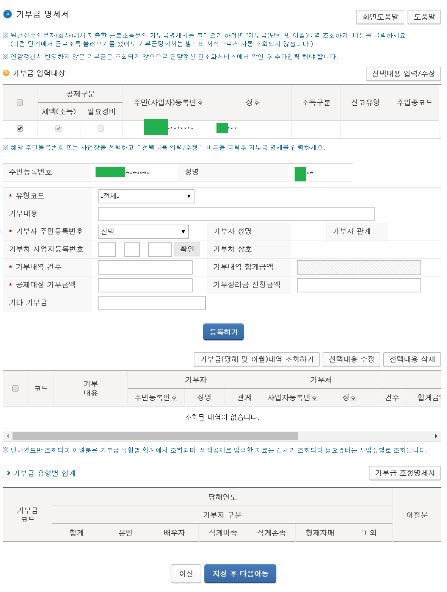Toggle select-all checkbox in 기부금 입력대상 header
This screenshot has width=447, height=592.
coord(20,102)
